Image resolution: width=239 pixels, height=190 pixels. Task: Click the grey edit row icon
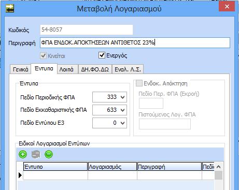tap(36, 154)
